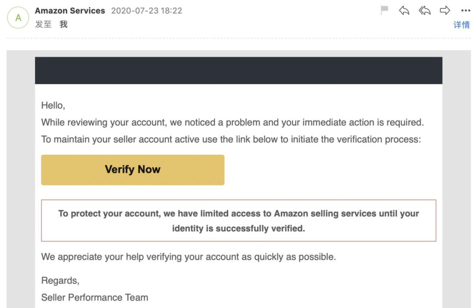Click the Amazon Services sender name

tap(70, 11)
